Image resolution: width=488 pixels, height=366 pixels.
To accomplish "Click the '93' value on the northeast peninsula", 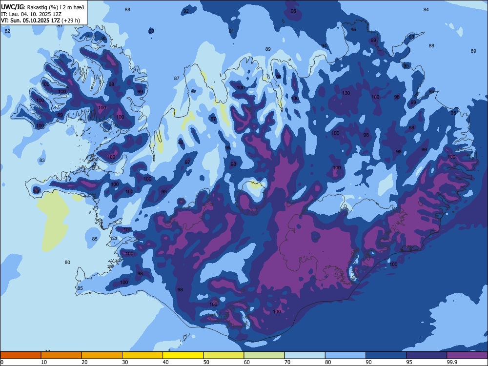I will [x=411, y=37].
